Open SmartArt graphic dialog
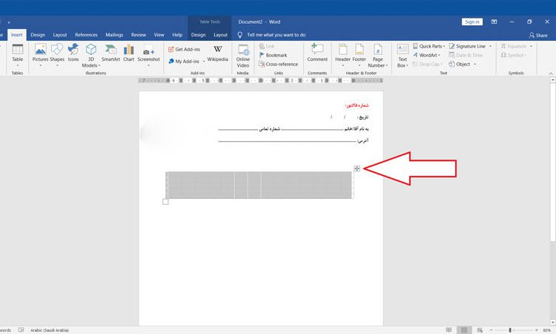Image resolution: width=556 pixels, height=334 pixels. pyautogui.click(x=110, y=53)
